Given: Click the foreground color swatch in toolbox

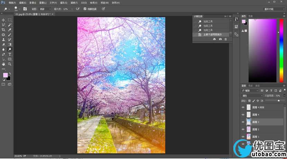Looking at the screenshot, I should click(6, 75).
